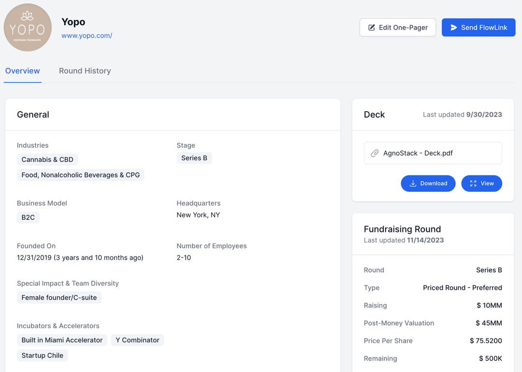Click the paper plane icon in Send FlowLink
Image resolution: width=522 pixels, height=372 pixels.
pyautogui.click(x=453, y=28)
